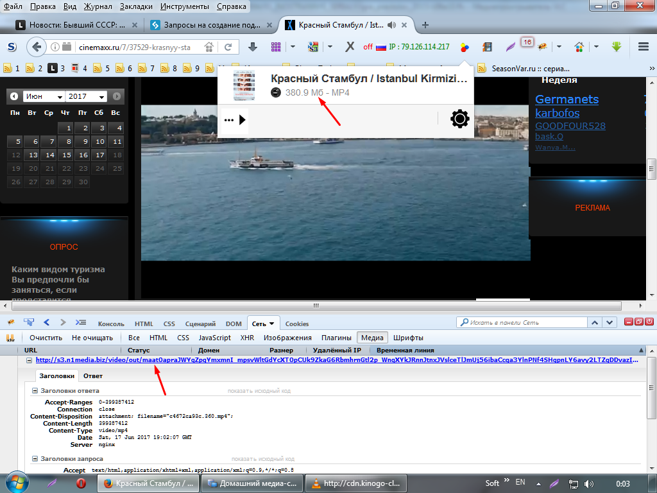Open the Firefox hamburger menu
This screenshot has width=657, height=493.
[644, 47]
